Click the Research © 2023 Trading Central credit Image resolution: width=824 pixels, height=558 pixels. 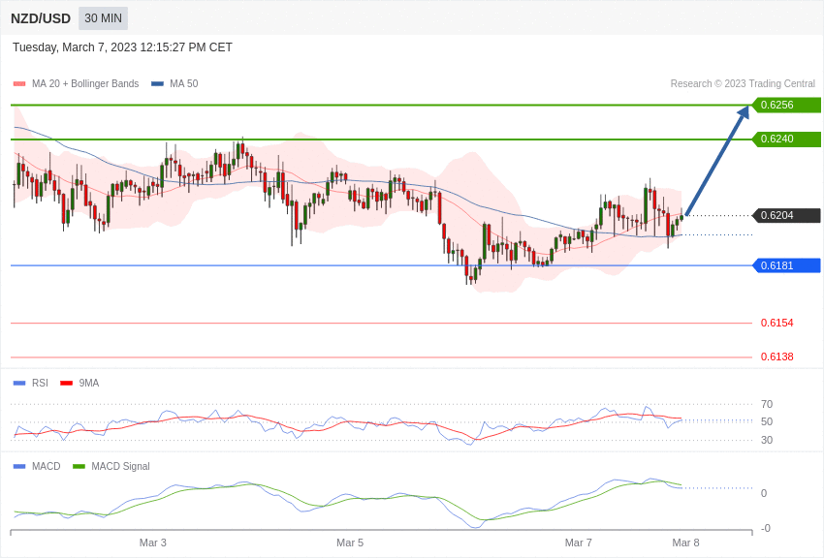point(743,83)
